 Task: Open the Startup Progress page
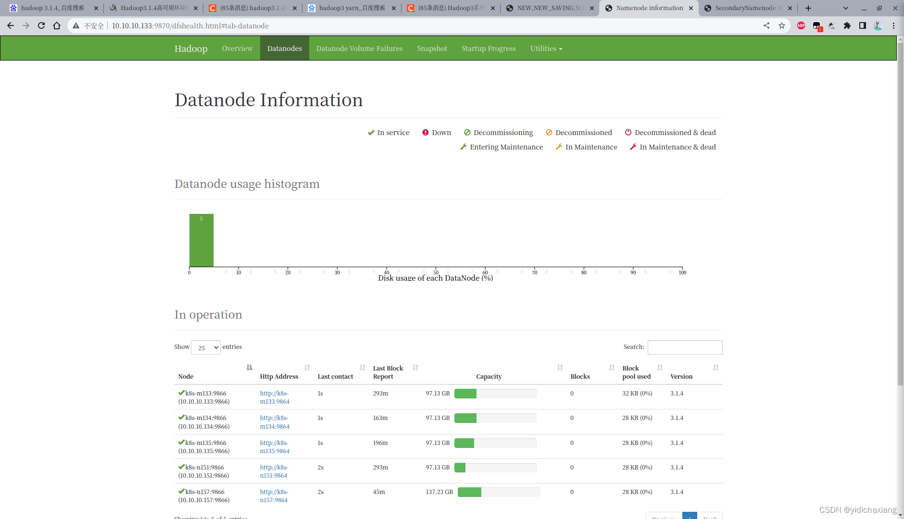(489, 49)
